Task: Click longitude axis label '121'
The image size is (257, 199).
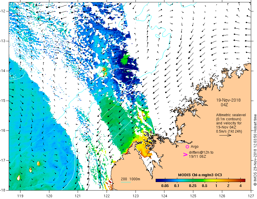Action: [78, 196]
